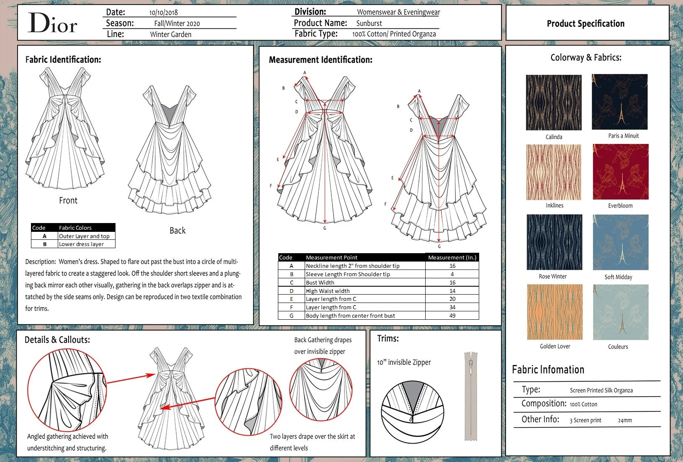The image size is (683, 462).
Task: Select the Rose Winter fabric swatch
Action: tap(554, 242)
